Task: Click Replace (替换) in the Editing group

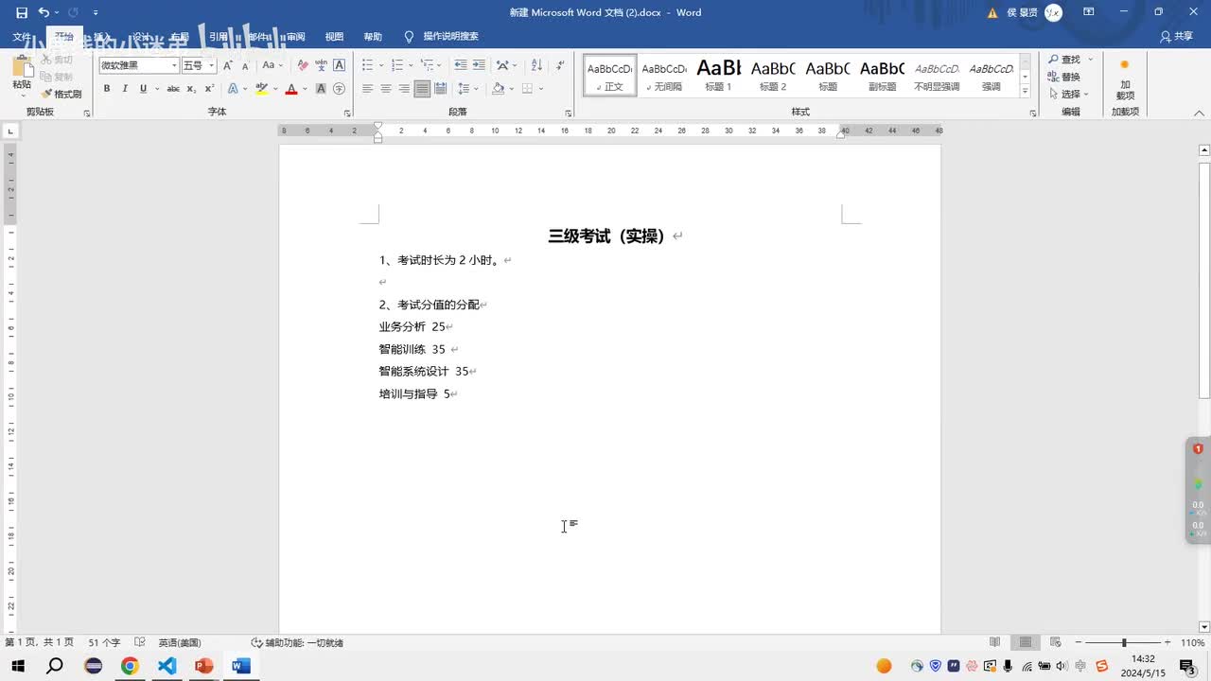Action: pyautogui.click(x=1064, y=77)
